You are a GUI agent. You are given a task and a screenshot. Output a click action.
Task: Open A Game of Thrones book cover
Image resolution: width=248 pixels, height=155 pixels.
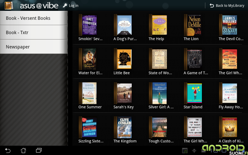193,59
